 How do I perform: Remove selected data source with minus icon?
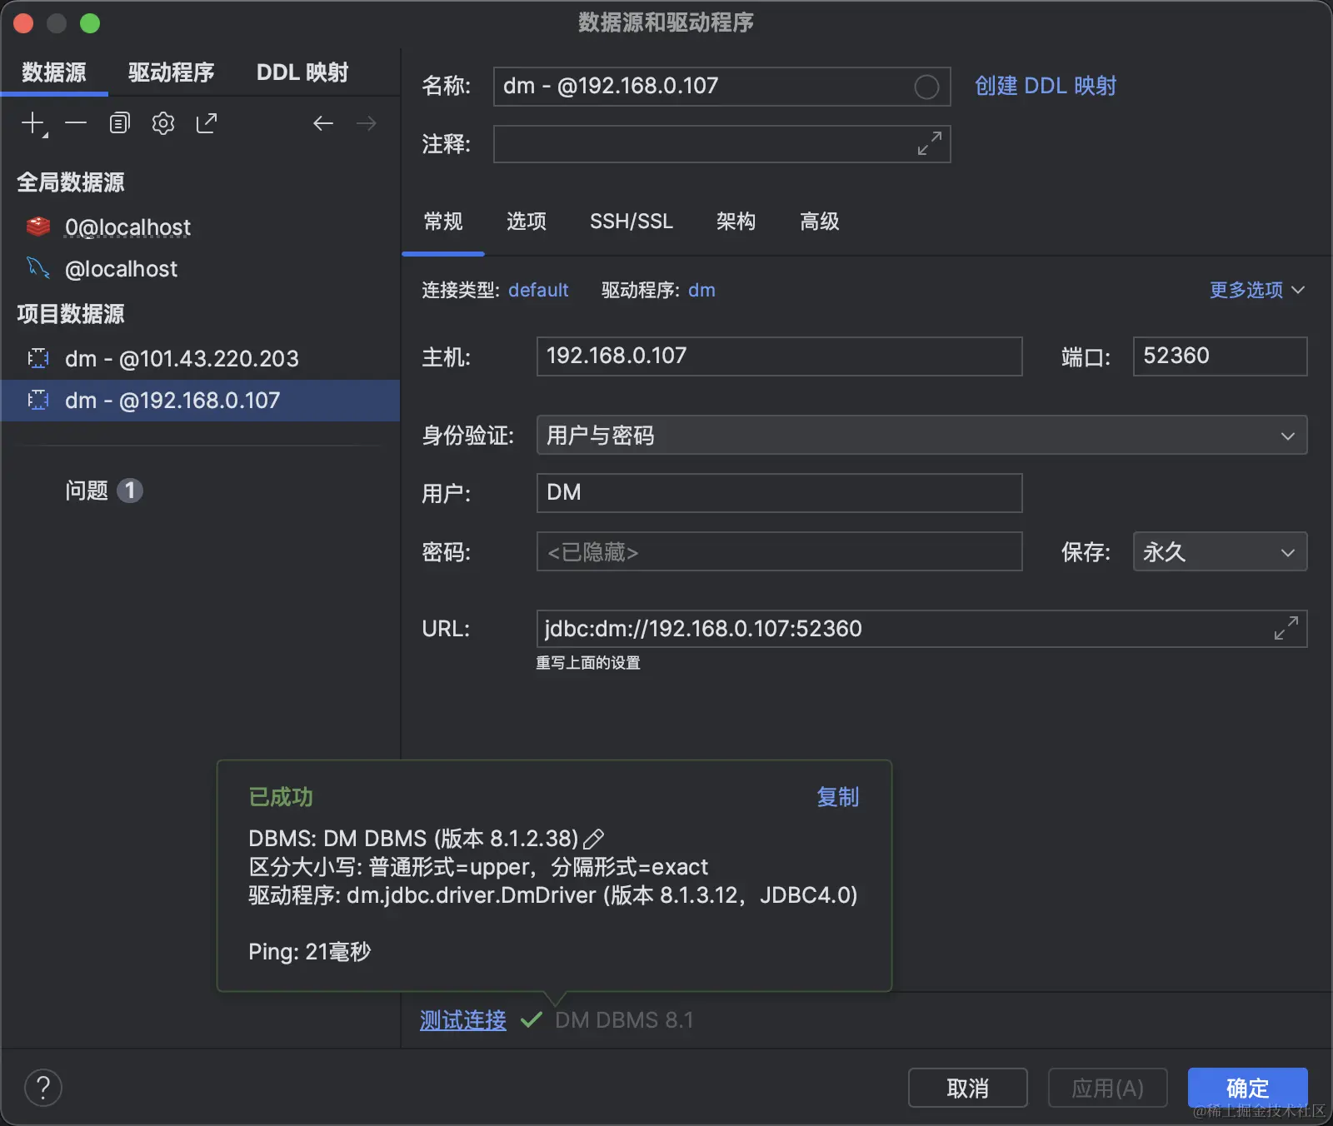76,123
